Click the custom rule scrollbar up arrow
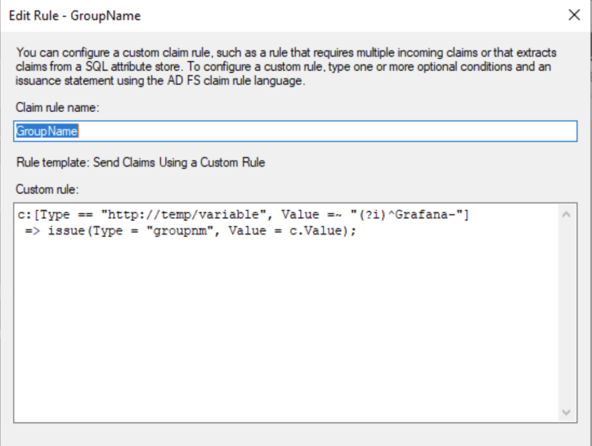The image size is (592, 446). 567,215
